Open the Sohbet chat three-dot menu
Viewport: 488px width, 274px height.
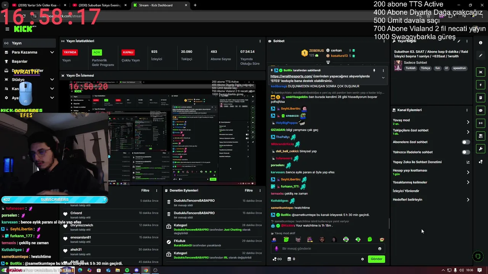(x=384, y=41)
